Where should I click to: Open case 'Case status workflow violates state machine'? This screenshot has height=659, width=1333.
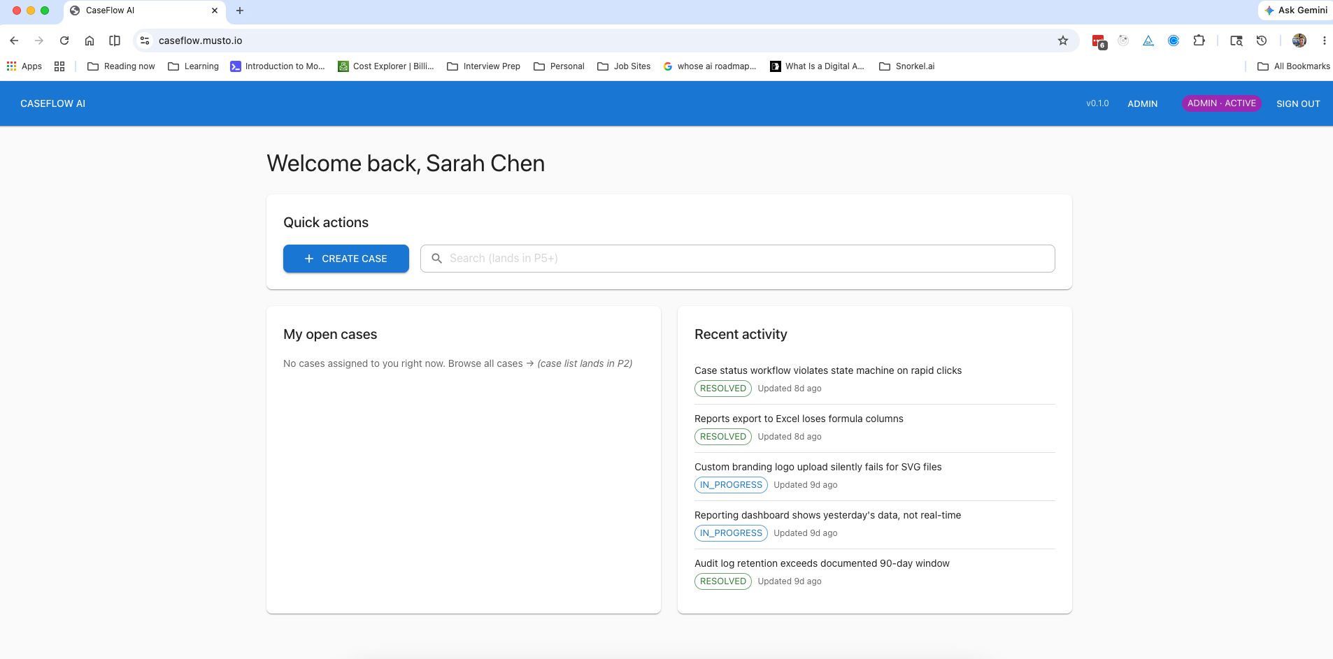coord(828,370)
